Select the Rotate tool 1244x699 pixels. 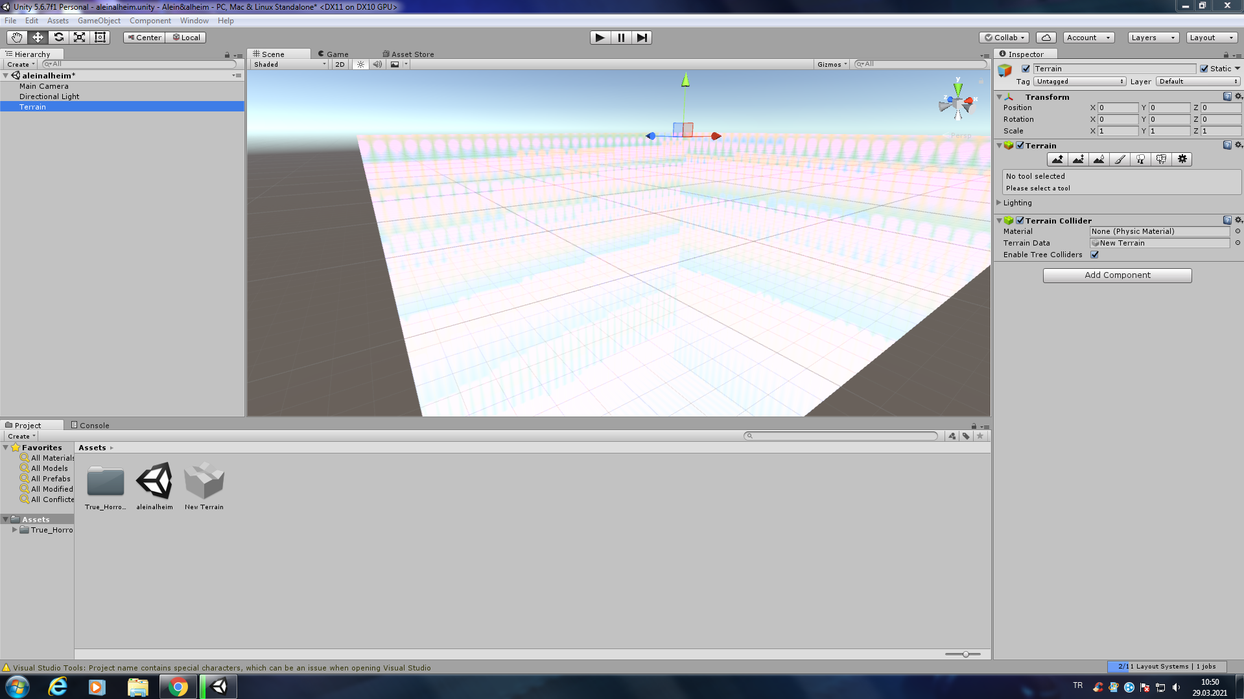(58, 38)
